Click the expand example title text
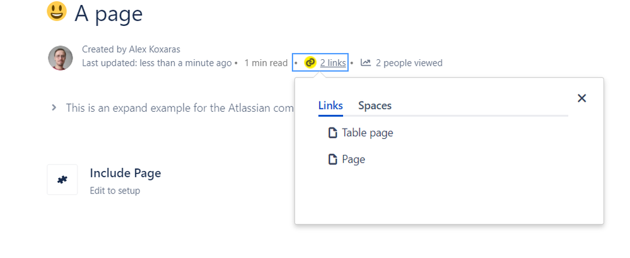630x258 pixels. (180, 108)
